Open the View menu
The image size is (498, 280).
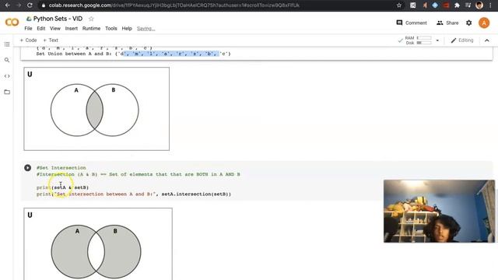[55, 29]
